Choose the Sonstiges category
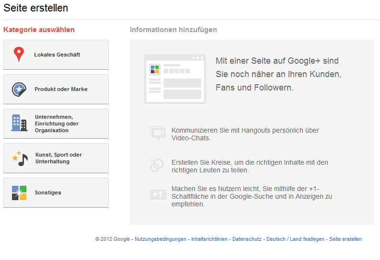380x260 pixels. tap(56, 192)
